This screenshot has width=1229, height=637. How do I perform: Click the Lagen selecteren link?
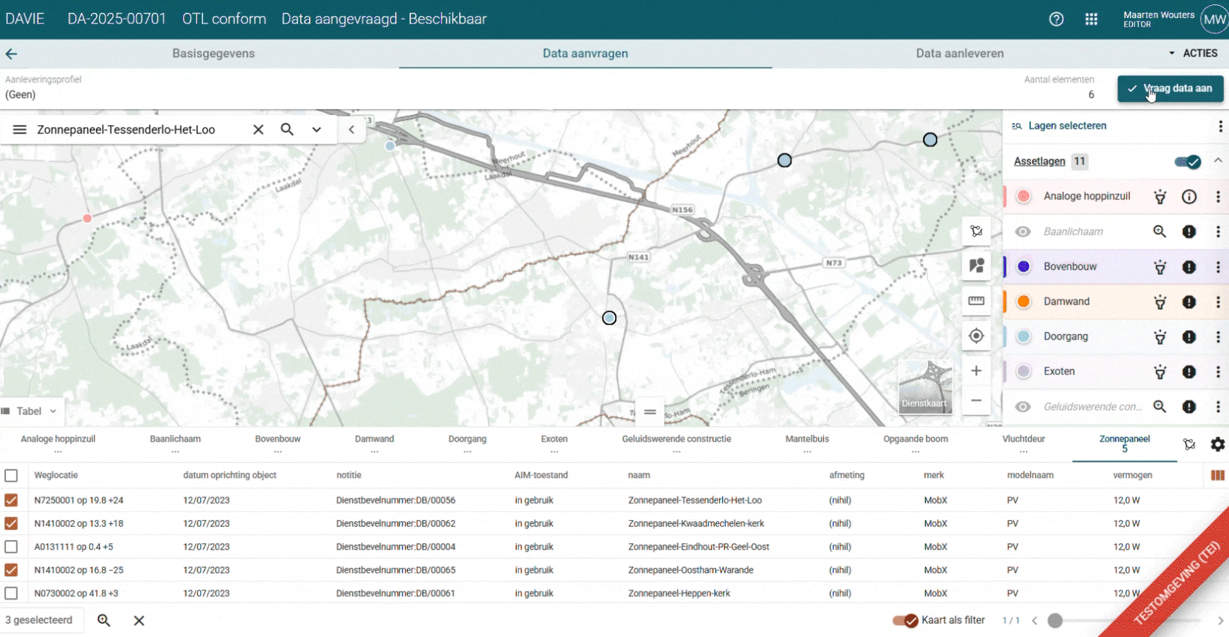[1067, 126]
